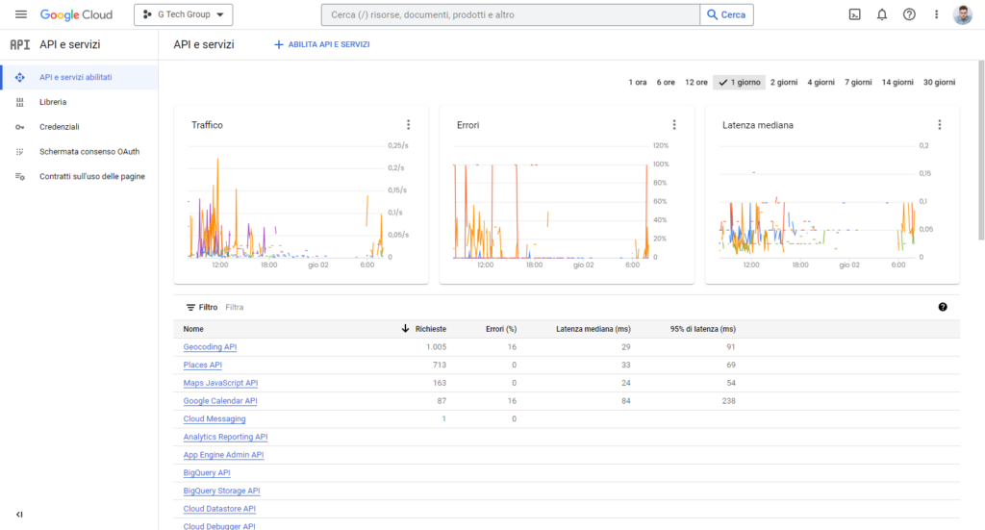Screen dimensions: 985x530
Task: Click ABILITA API E SERVIZI button
Action: [x=321, y=44]
